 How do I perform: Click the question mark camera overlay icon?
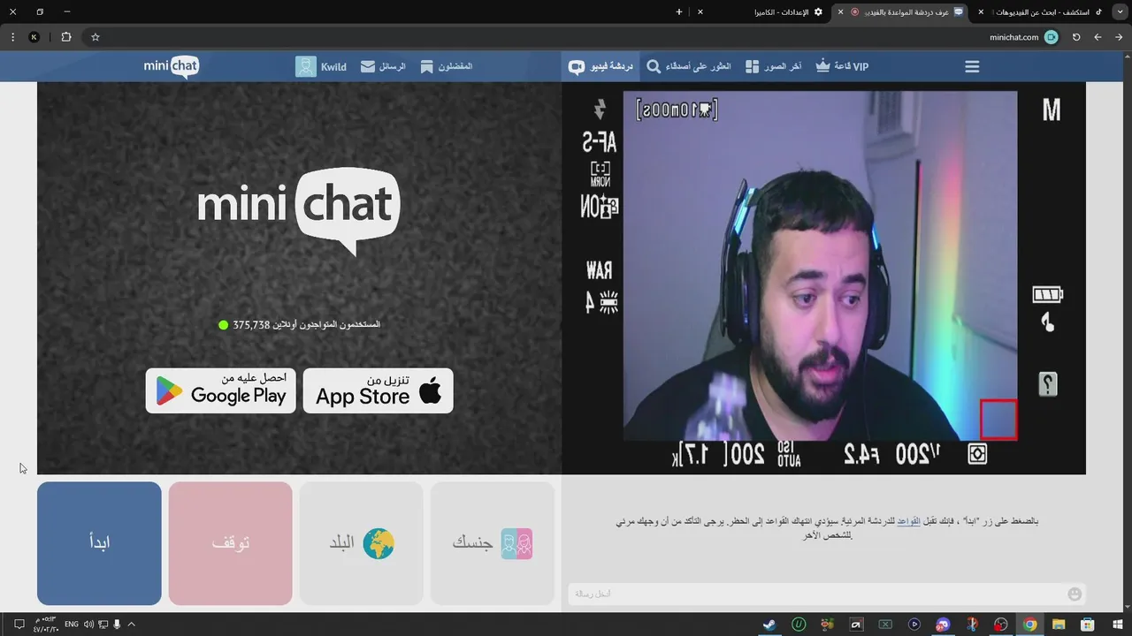(x=1047, y=384)
